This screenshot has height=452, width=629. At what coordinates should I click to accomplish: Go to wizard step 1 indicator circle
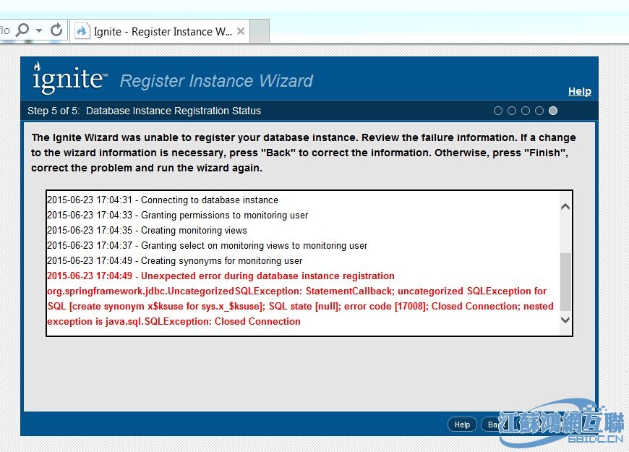point(498,111)
